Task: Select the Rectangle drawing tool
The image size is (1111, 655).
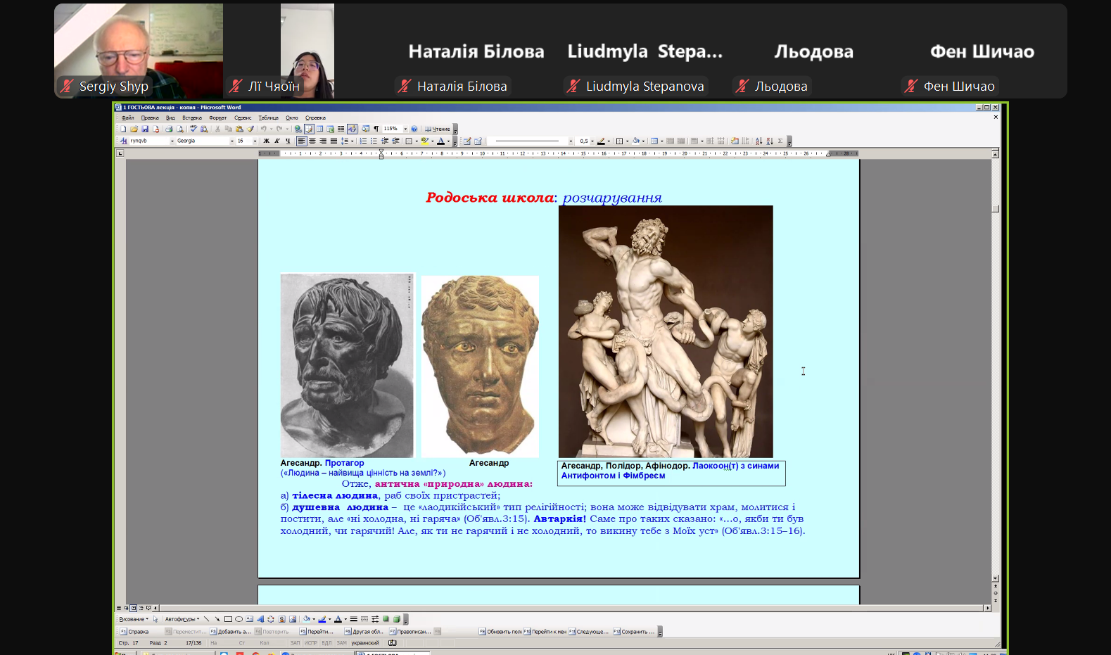Action: pos(228,619)
